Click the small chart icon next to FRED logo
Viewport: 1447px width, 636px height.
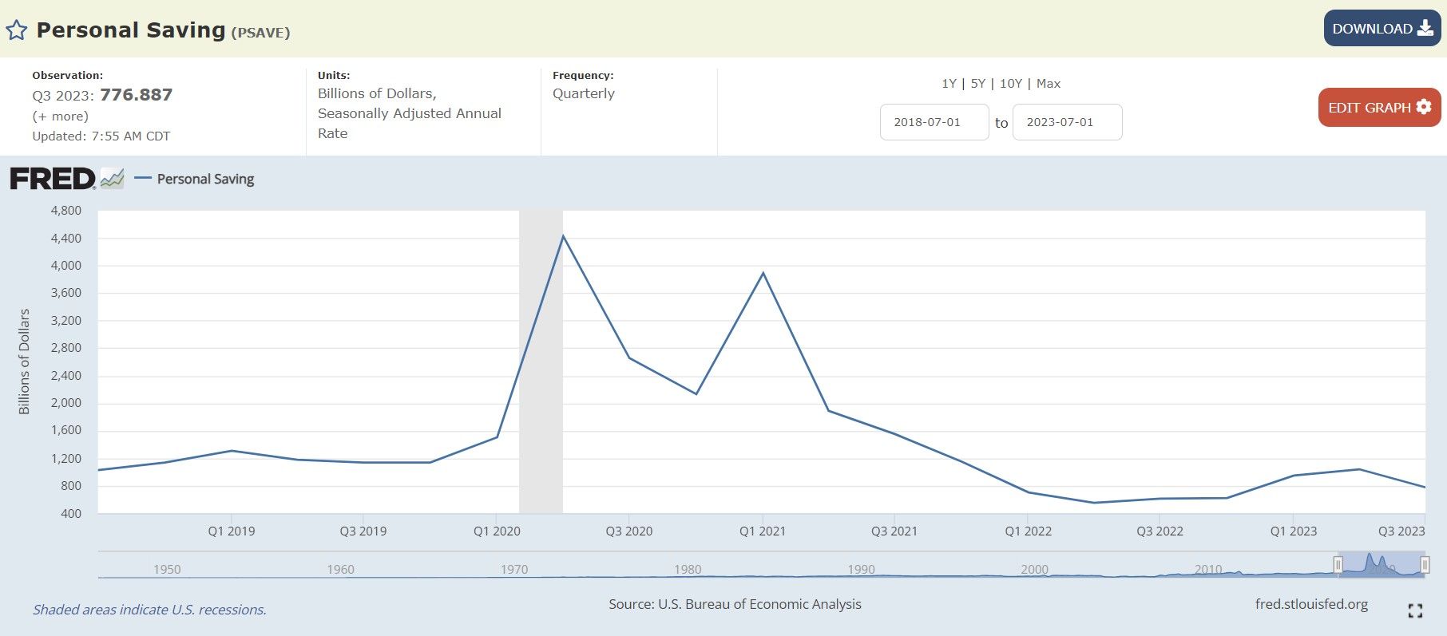pos(113,179)
